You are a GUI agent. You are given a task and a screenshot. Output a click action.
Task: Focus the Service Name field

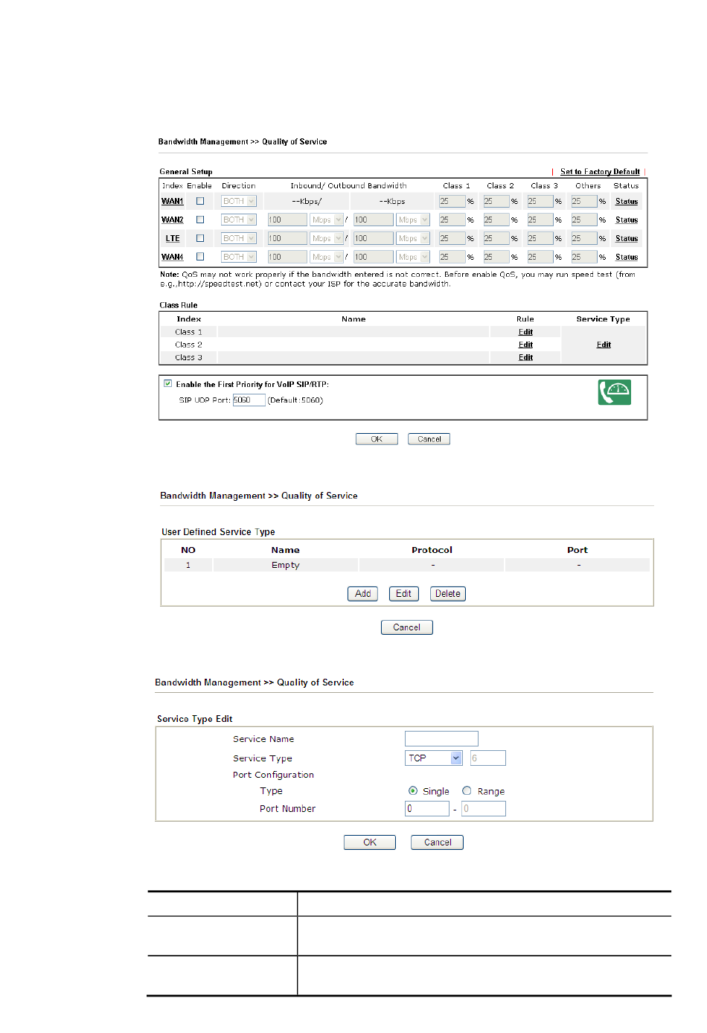pyautogui.click(x=441, y=738)
